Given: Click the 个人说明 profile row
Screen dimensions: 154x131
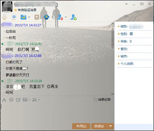Looking at the screenshot, I should click(134, 64).
